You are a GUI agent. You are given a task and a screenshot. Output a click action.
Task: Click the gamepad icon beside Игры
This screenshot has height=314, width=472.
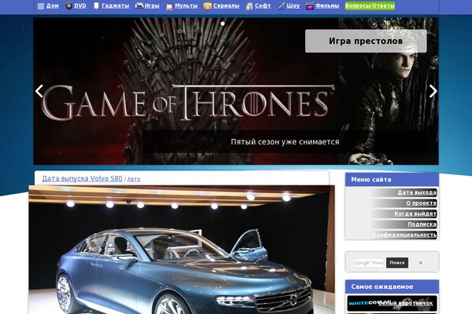pyautogui.click(x=139, y=5)
